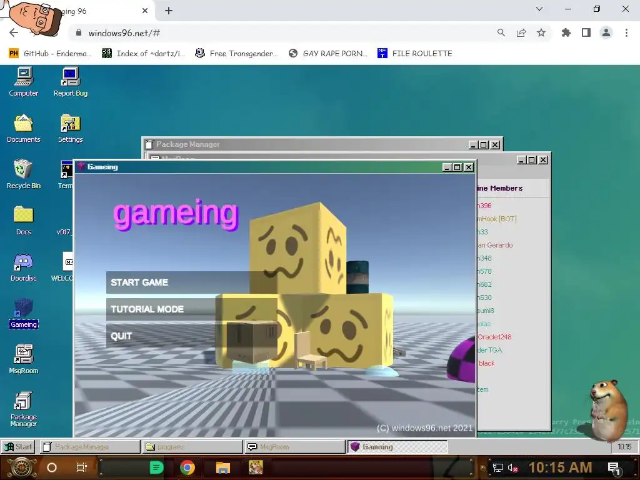The image size is (640, 480).
Task: Close the MsgRoom window behind
Action: (x=543, y=160)
